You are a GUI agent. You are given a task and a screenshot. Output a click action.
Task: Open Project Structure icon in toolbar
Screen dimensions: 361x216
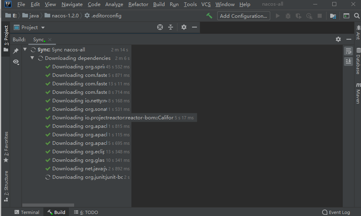333,16
